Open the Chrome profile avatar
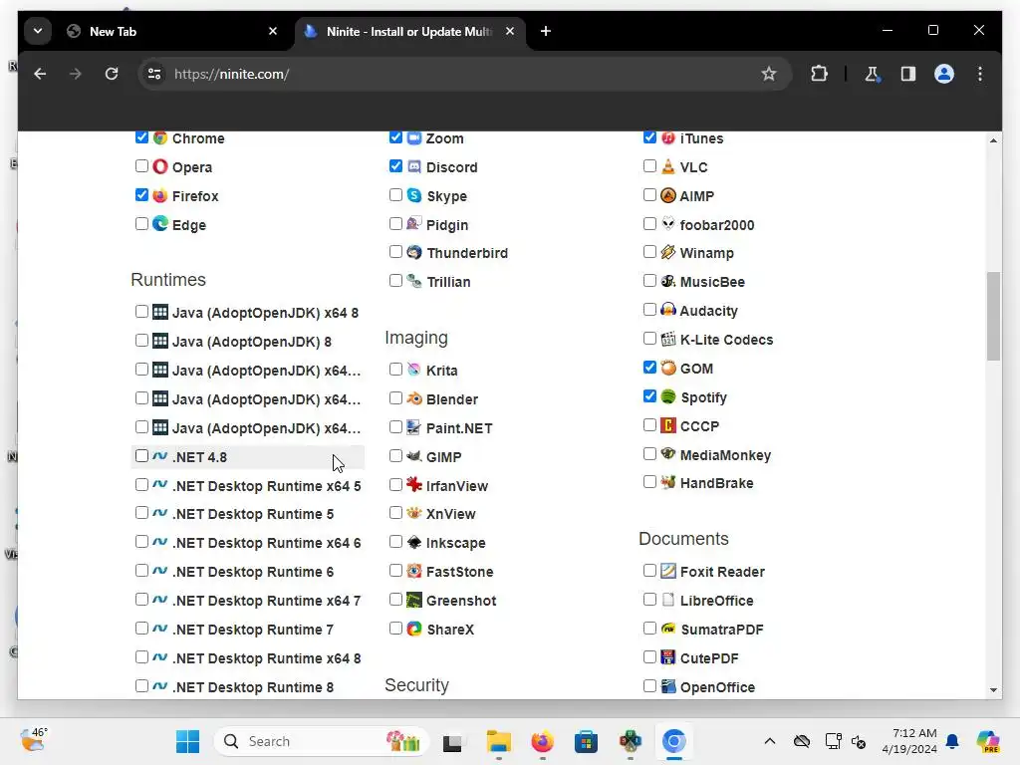 pyautogui.click(x=944, y=74)
